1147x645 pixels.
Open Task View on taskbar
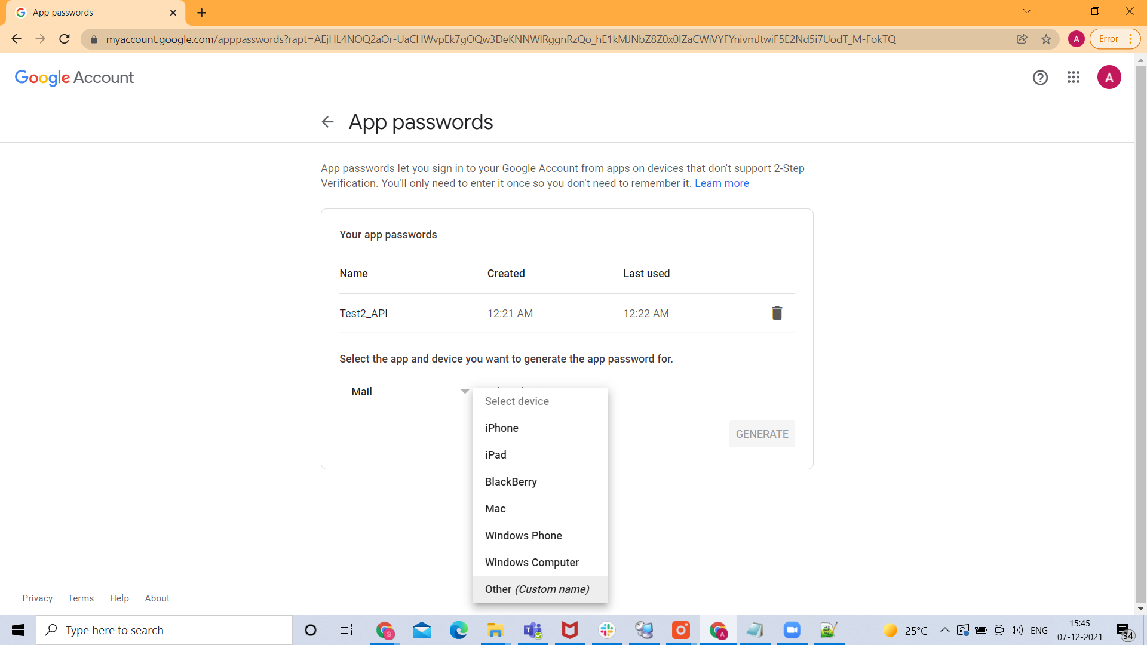coord(346,630)
